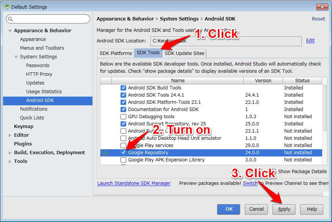Image resolution: width=332 pixels, height=222 pixels.
Task: Click the Switch to Preview Channel link
Action: pos(250,183)
